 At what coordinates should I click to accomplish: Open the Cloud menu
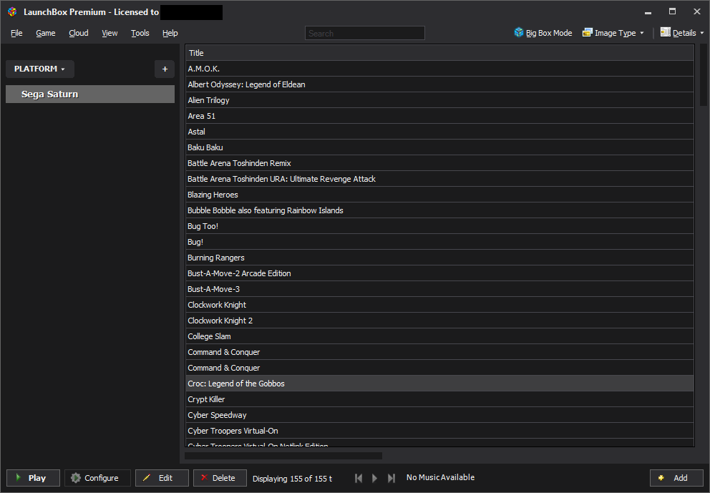[x=78, y=33]
